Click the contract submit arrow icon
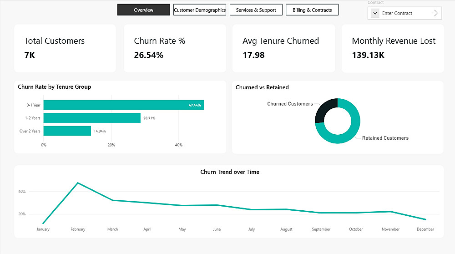 [434, 13]
